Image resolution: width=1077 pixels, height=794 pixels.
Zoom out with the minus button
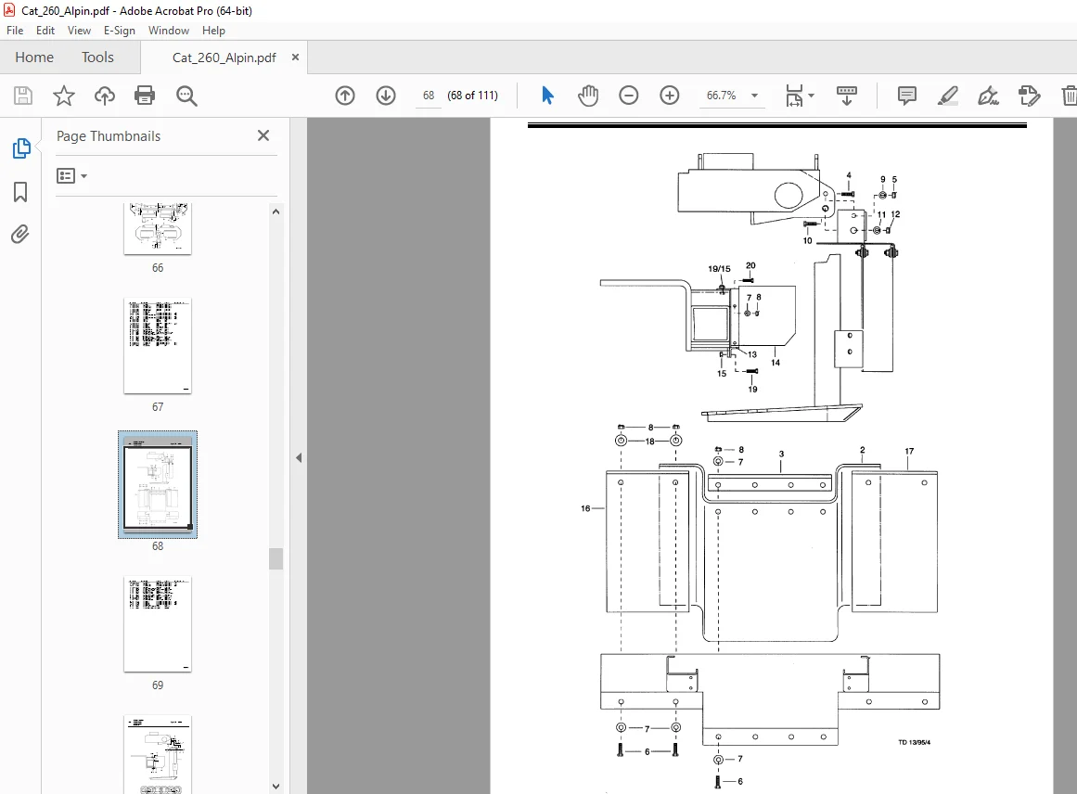point(628,96)
